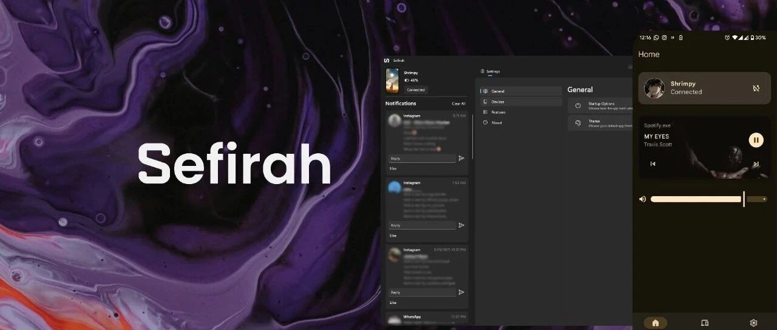Open the Devices tab in bottom navigation
This screenshot has width=777, height=330.
(705, 323)
